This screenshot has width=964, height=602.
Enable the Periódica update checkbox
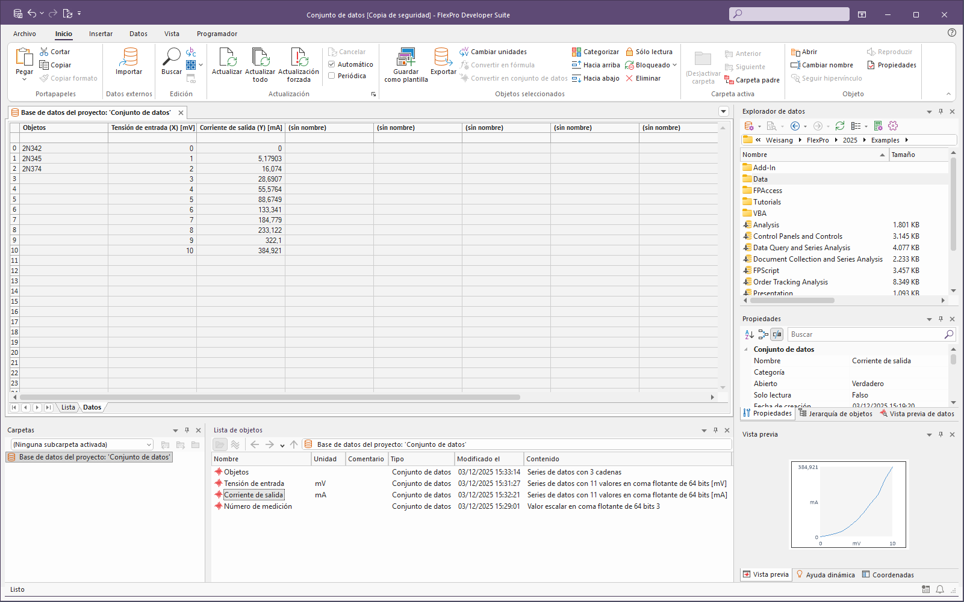click(332, 76)
